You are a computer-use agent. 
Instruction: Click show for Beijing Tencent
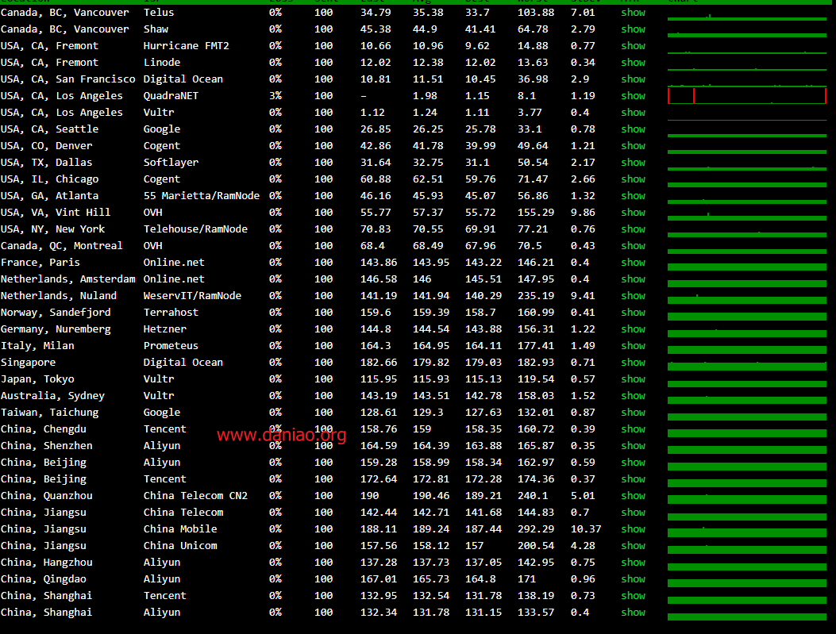point(633,478)
